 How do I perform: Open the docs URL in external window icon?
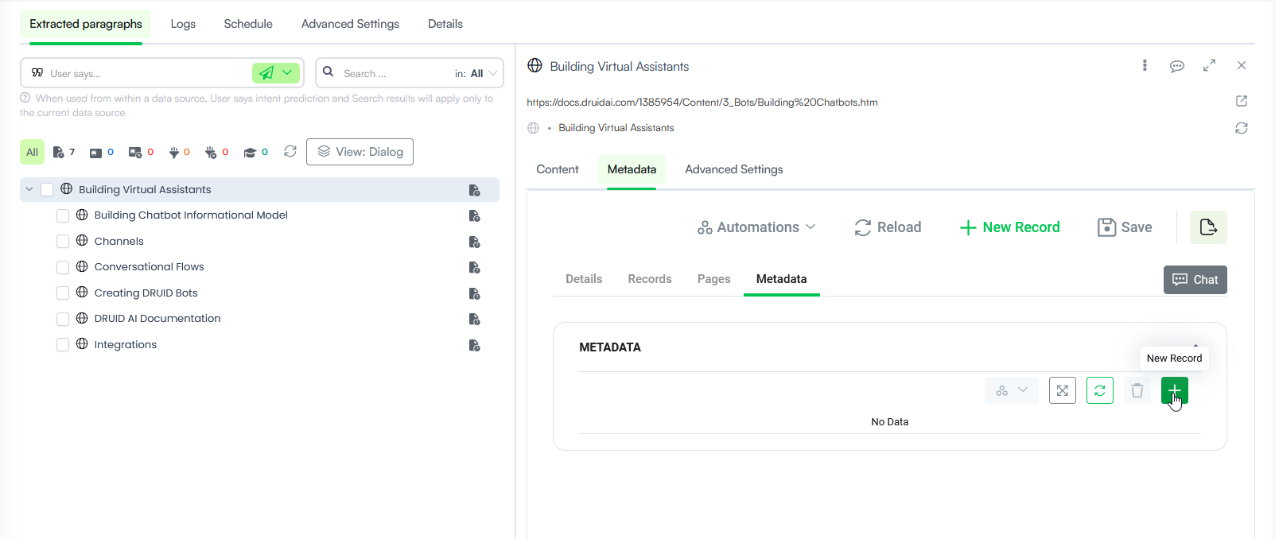(x=1242, y=101)
